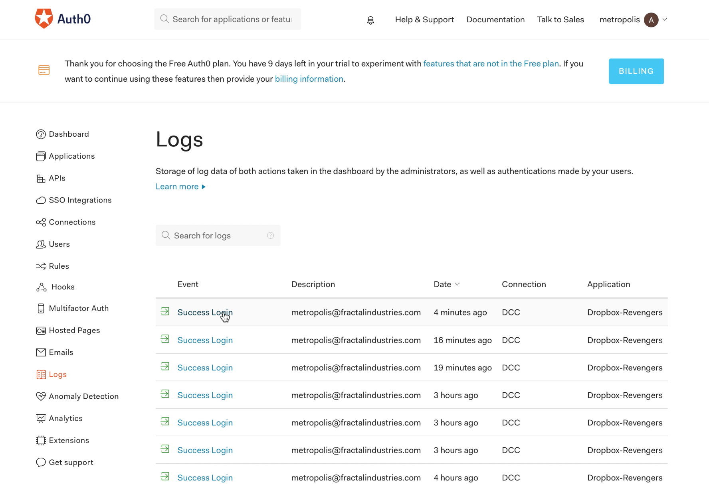Open Success Login from 19 minutes ago
The width and height of the screenshot is (709, 484).
205,368
